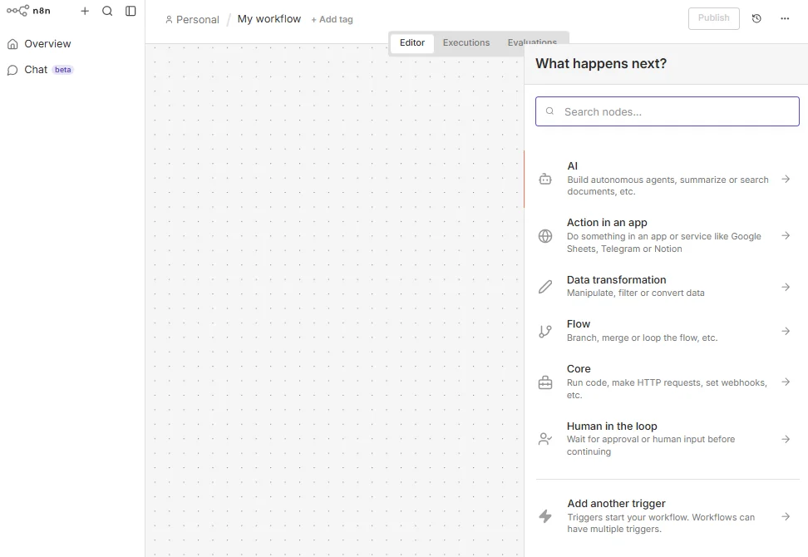Click the plus icon to create new
The height and width of the screenshot is (557, 808).
click(x=85, y=11)
